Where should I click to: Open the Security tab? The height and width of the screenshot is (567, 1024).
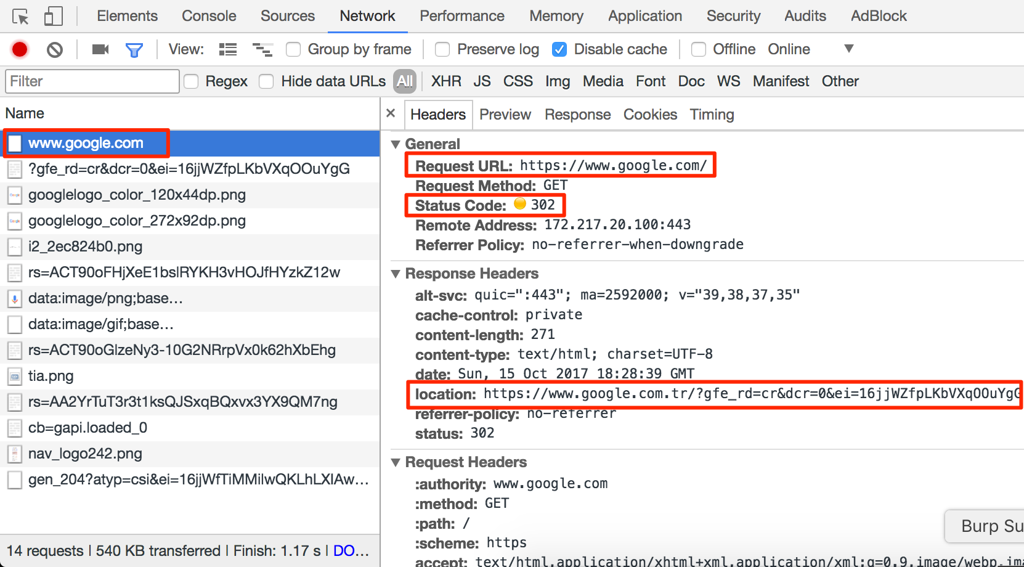pos(734,16)
